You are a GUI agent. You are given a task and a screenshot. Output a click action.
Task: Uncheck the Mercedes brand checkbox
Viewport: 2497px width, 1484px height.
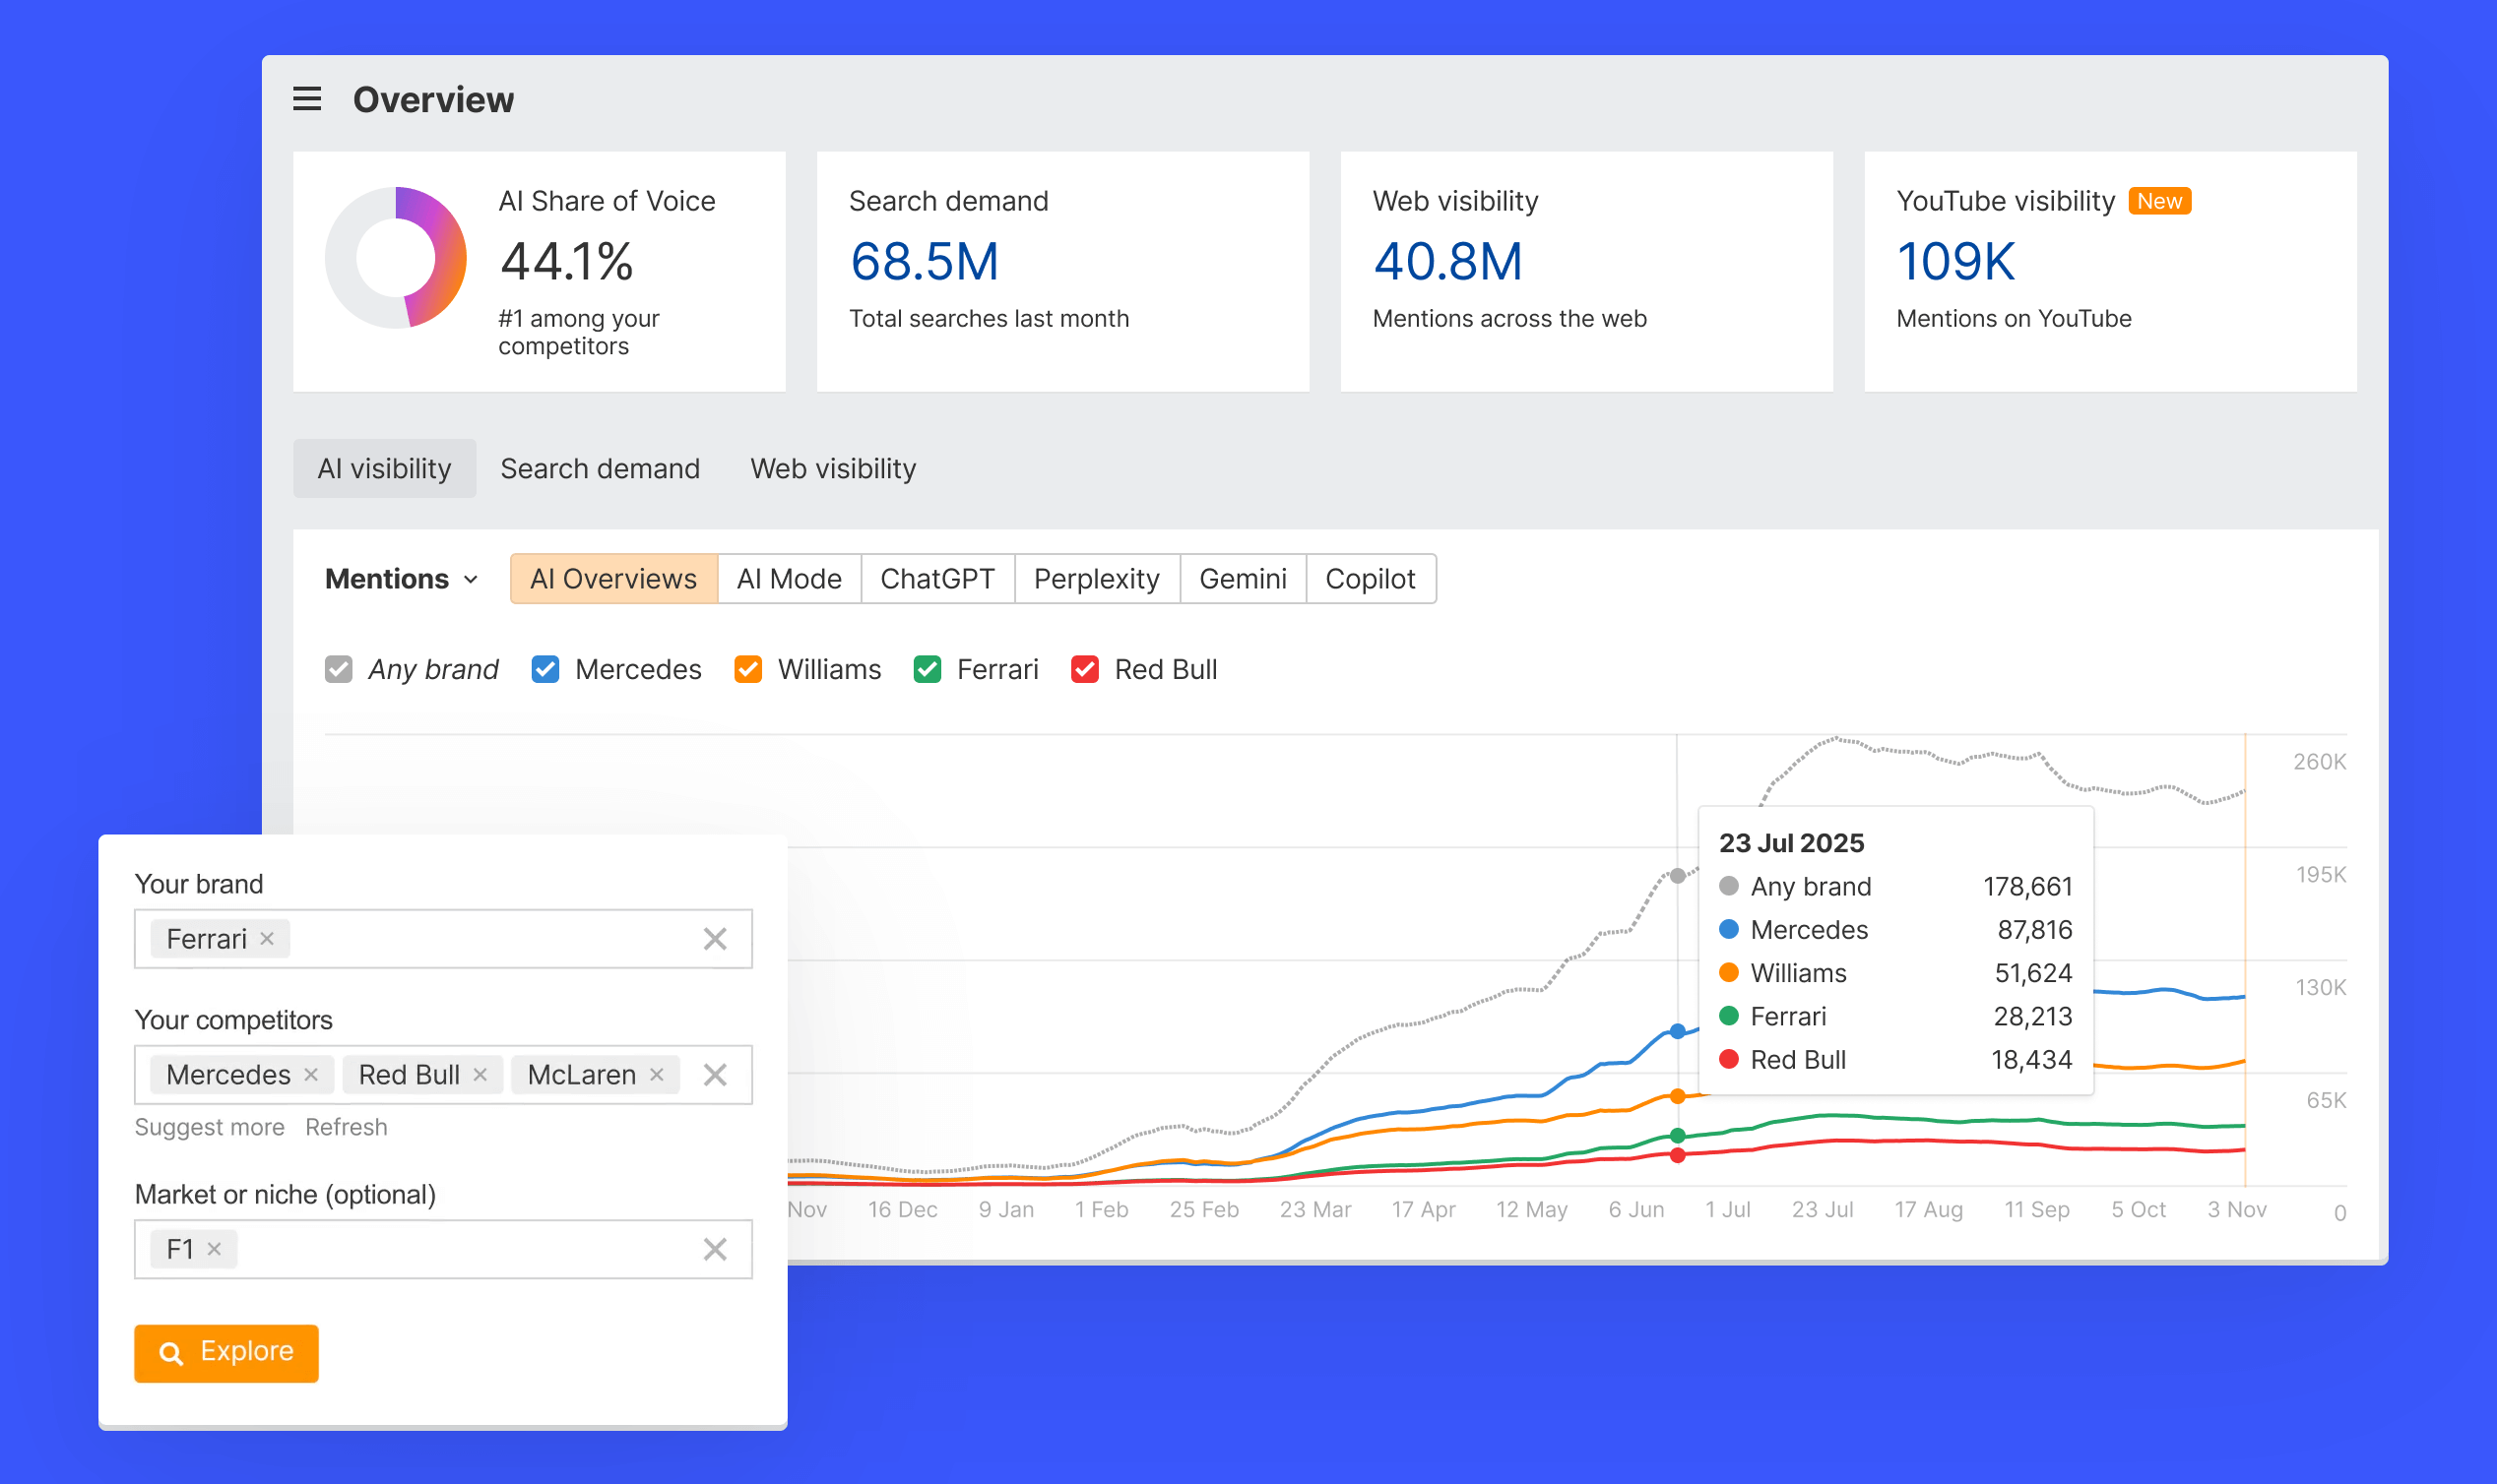click(545, 669)
